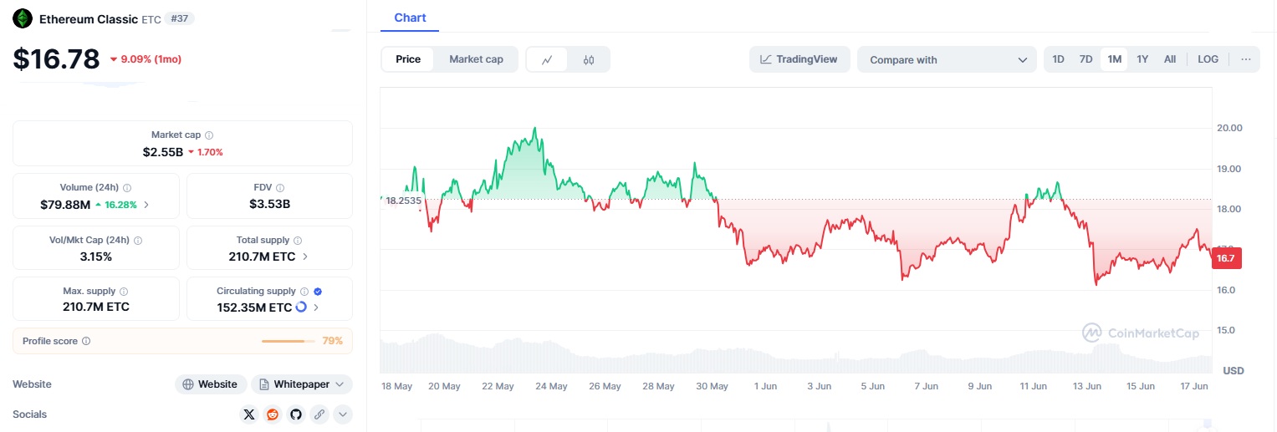
Task: Select the line chart view icon
Action: [x=547, y=60]
